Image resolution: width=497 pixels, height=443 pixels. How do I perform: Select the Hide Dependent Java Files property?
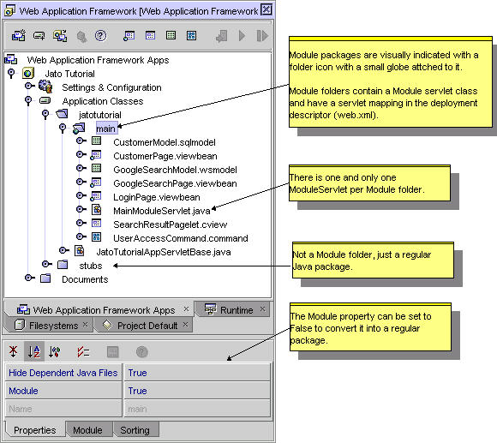63,373
